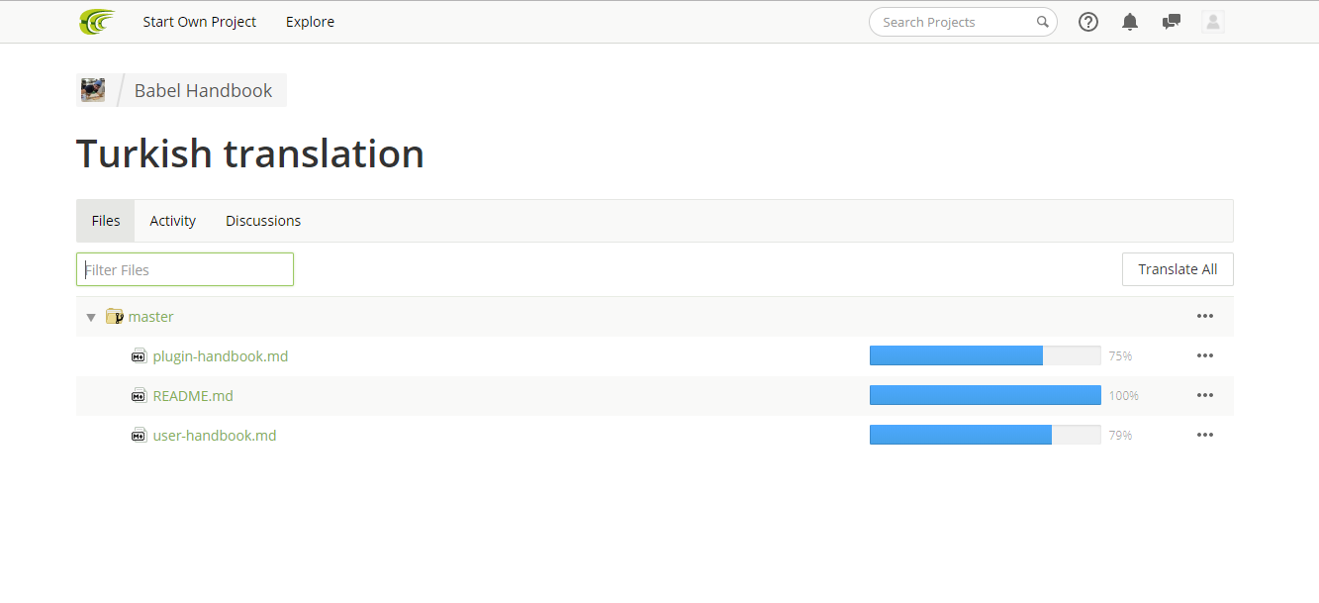
Task: Focus the Filter Files input field
Action: 185,269
